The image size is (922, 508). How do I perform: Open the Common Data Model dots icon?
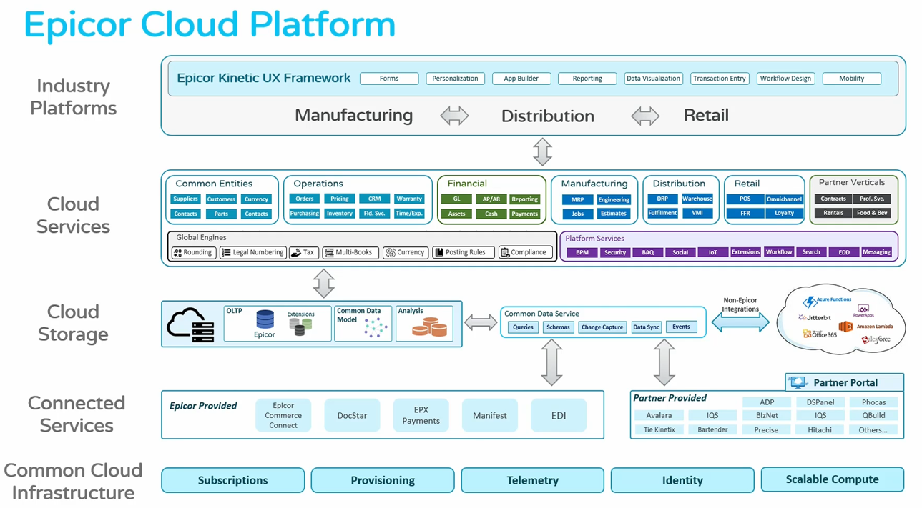point(375,327)
